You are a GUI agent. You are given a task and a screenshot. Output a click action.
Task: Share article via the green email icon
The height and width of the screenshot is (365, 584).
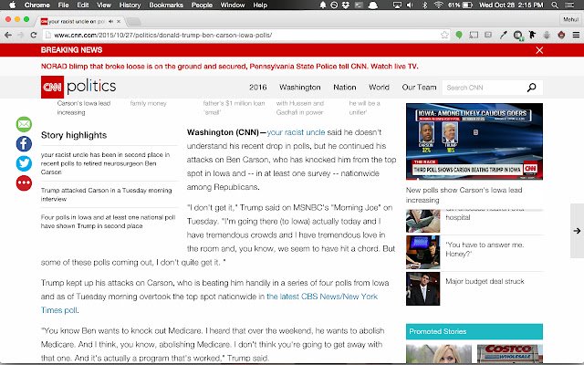[24, 124]
